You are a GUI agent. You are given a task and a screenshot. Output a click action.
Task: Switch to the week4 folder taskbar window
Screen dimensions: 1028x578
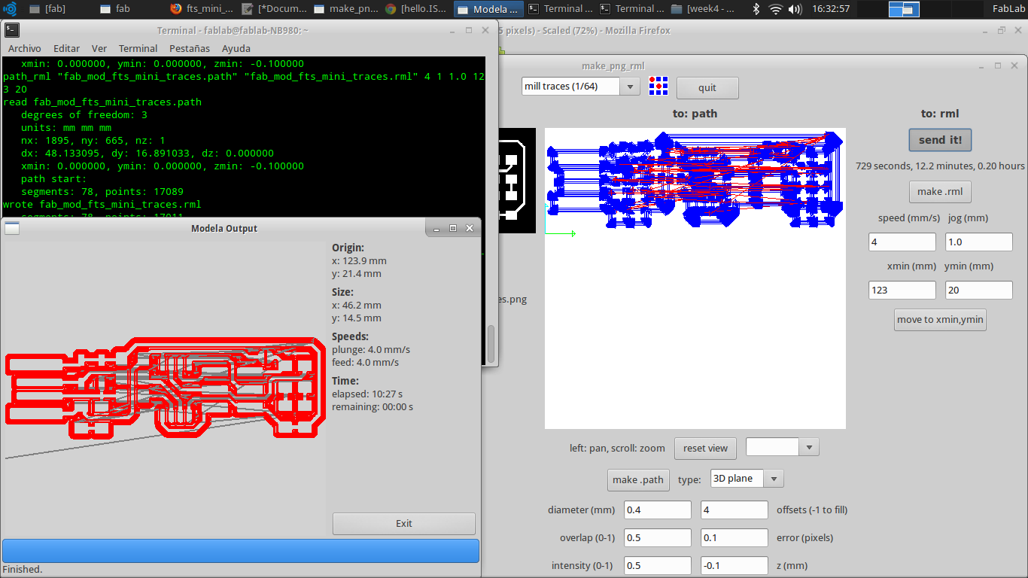(702, 9)
